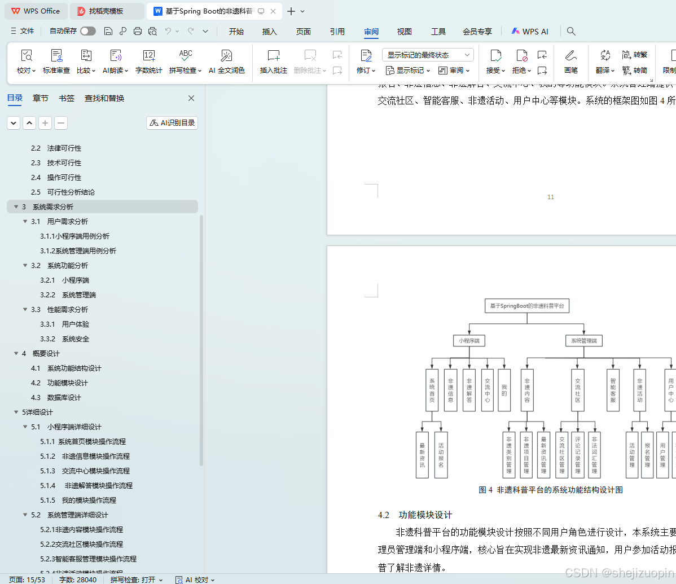Click 简转繁 convert to traditional
This screenshot has height=584, width=676.
click(x=635, y=55)
